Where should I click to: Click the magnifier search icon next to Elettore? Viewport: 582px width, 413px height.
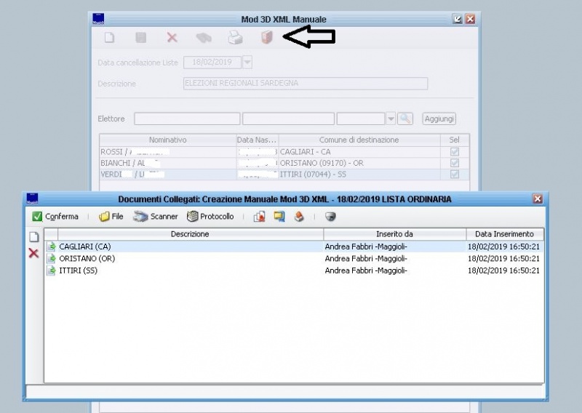coord(405,119)
